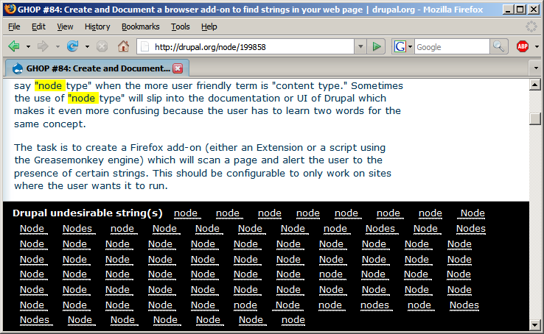Go back with the green Back arrow
The image size is (544, 334).
[15, 46]
